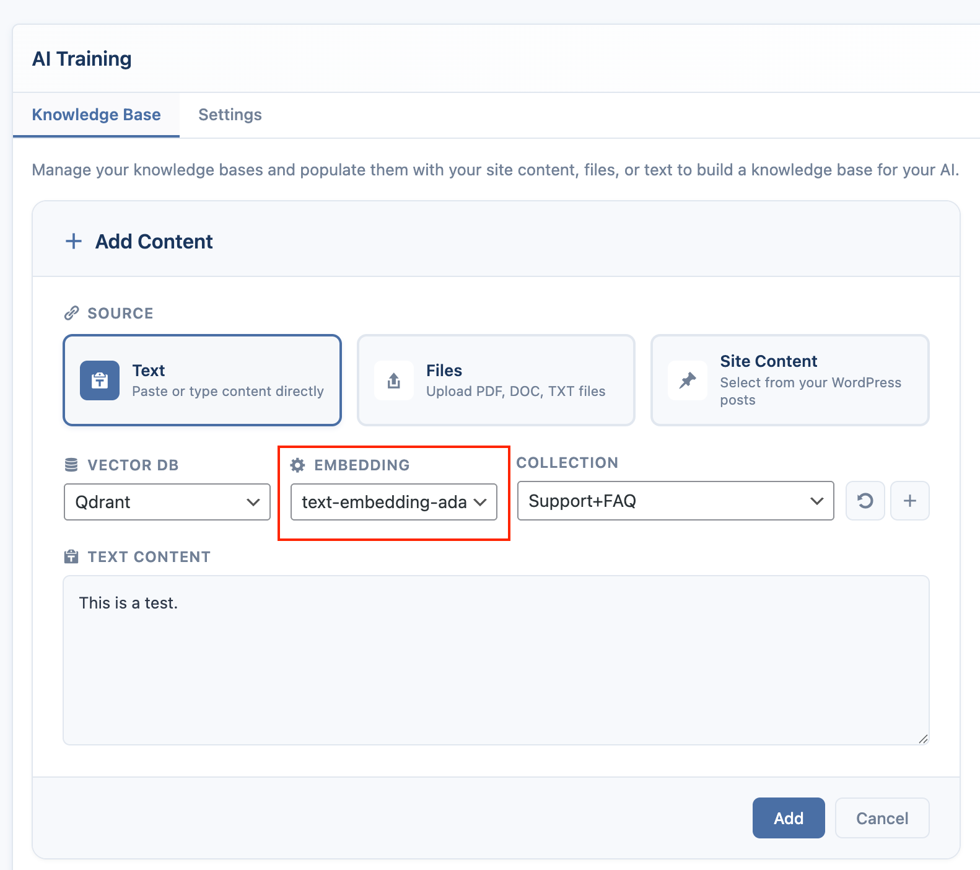Click the gear icon beside EMBEDDING
Image resolution: width=980 pixels, height=870 pixels.
click(298, 465)
